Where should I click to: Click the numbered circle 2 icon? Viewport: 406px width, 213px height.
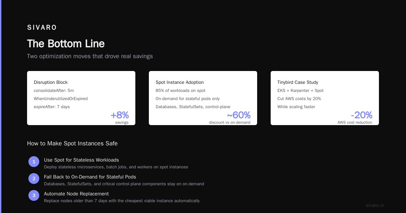[34, 179]
